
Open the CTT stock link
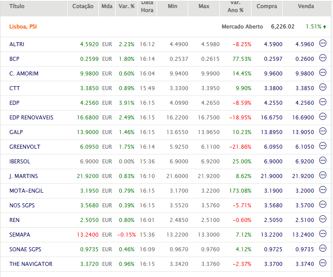pos(14,88)
